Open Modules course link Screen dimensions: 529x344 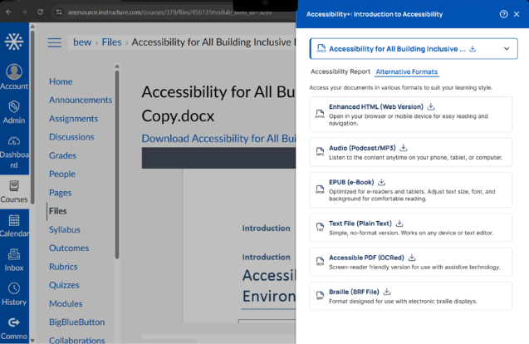point(66,304)
